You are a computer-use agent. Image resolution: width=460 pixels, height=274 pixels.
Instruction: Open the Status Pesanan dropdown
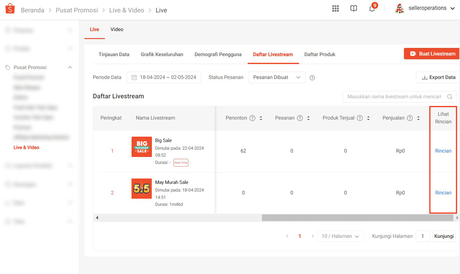277,77
